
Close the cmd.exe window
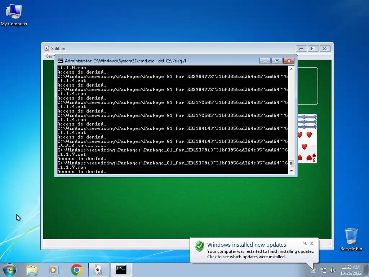point(289,61)
